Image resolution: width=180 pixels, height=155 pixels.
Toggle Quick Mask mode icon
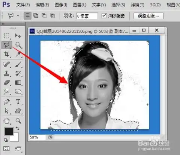coord(6,149)
